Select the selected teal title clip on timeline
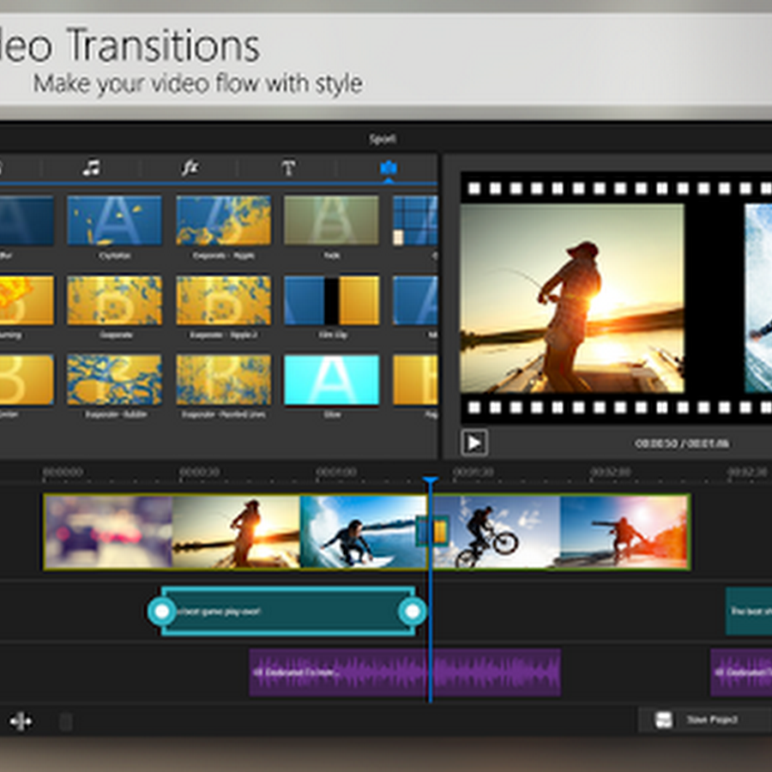Screen dimensions: 772x772 click(x=287, y=611)
